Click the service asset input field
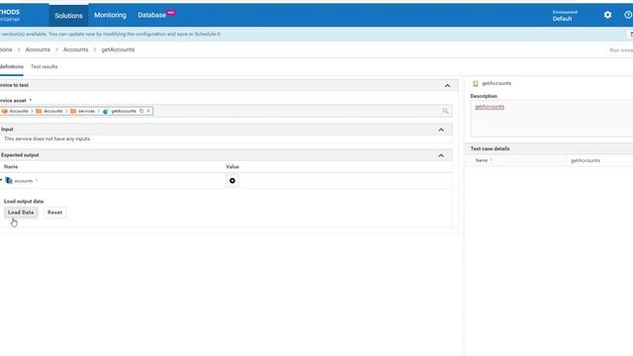This screenshot has height=356, width=633. click(226, 111)
